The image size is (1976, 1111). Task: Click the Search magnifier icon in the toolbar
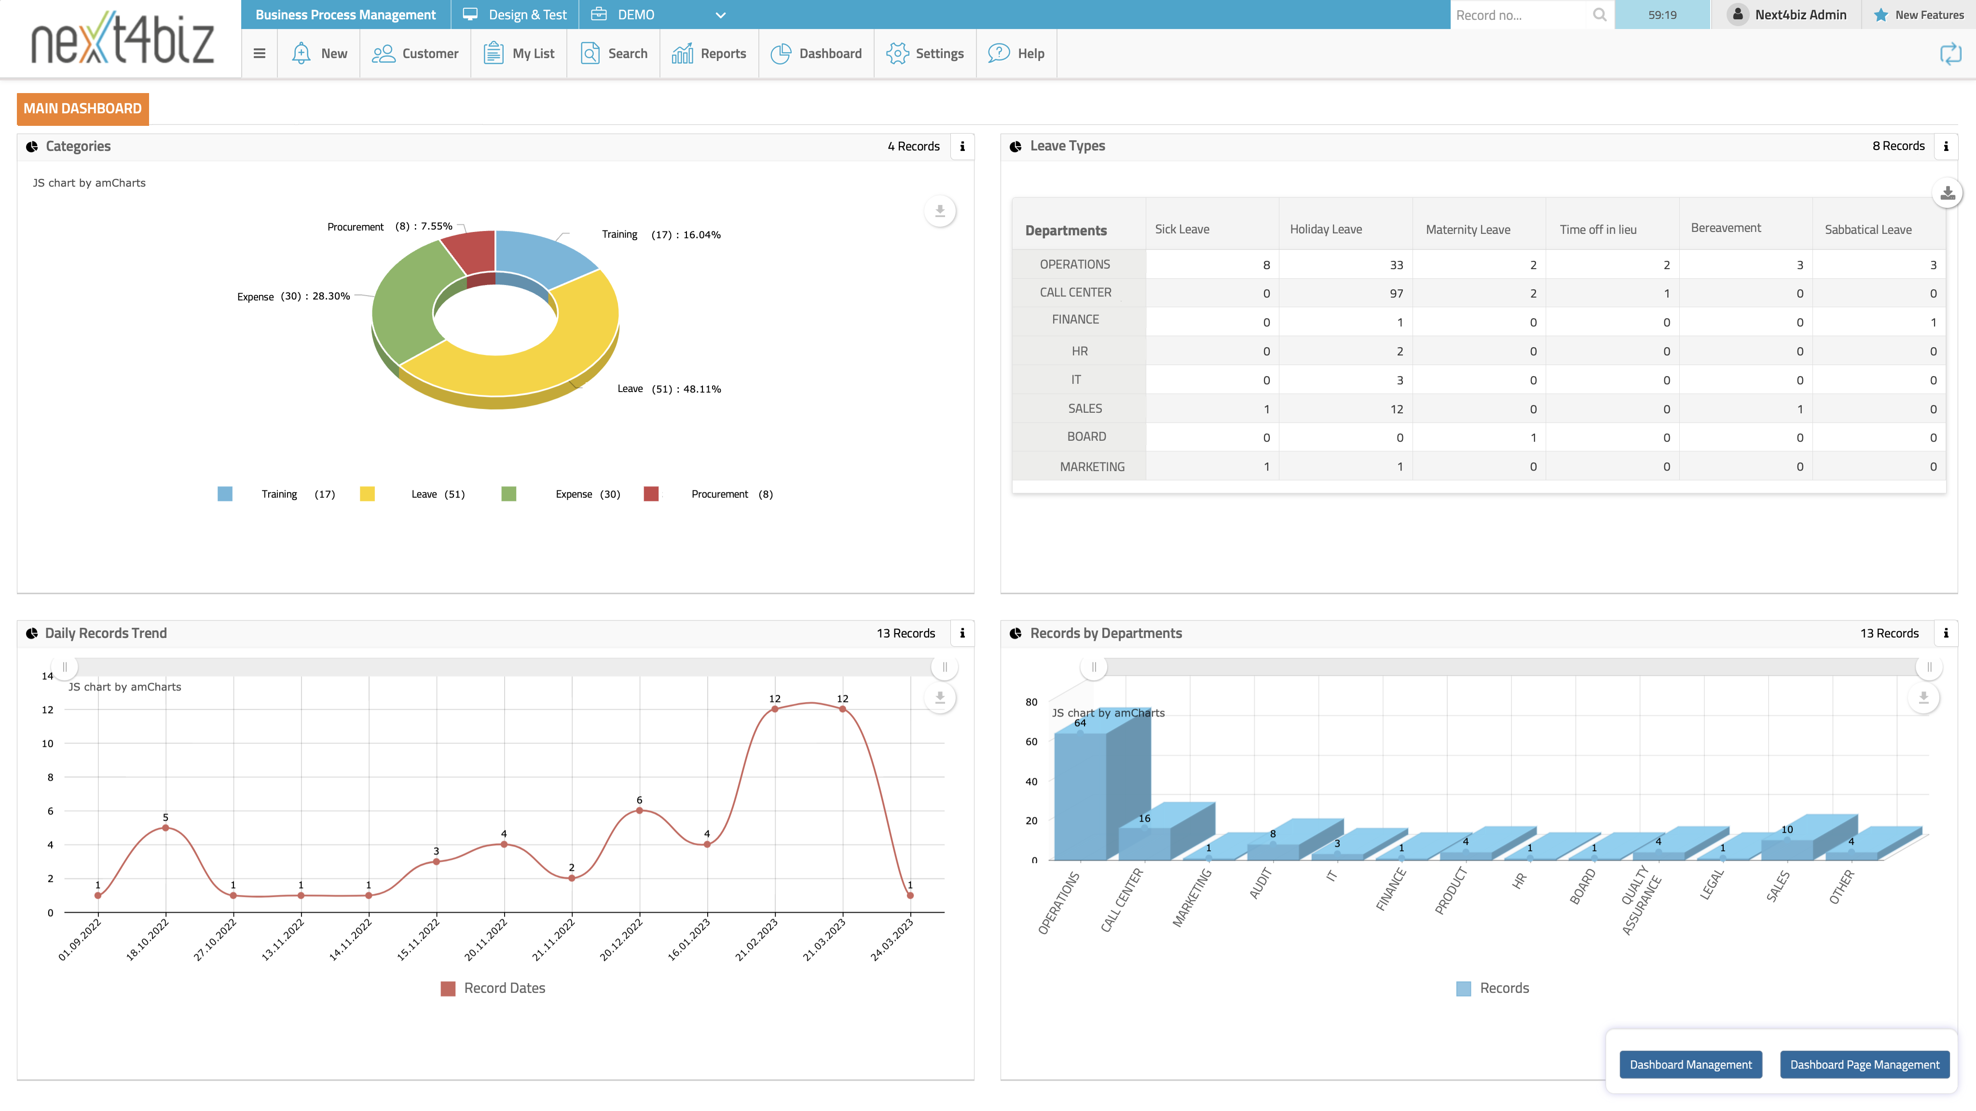click(x=590, y=53)
